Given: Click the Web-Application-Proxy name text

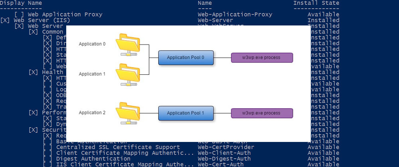Looking at the screenshot, I should point(235,15).
